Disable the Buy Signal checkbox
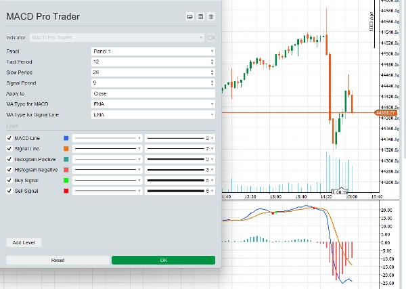This screenshot has width=406, height=289. [9, 181]
